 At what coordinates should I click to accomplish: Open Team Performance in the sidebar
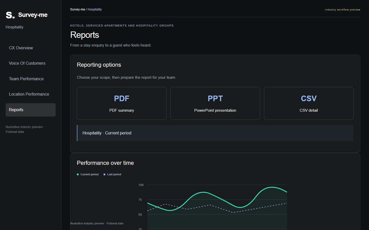(x=30, y=79)
